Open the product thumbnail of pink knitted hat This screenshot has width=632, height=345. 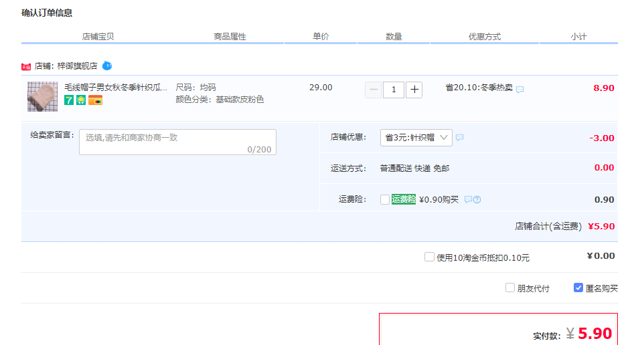[42, 97]
